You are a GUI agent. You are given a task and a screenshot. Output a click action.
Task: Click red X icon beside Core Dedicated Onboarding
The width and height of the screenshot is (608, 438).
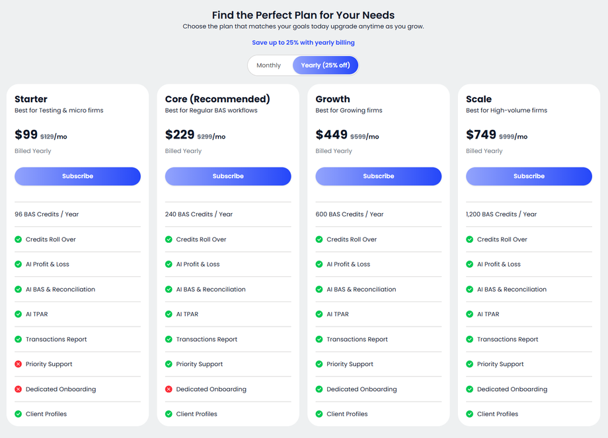click(169, 389)
